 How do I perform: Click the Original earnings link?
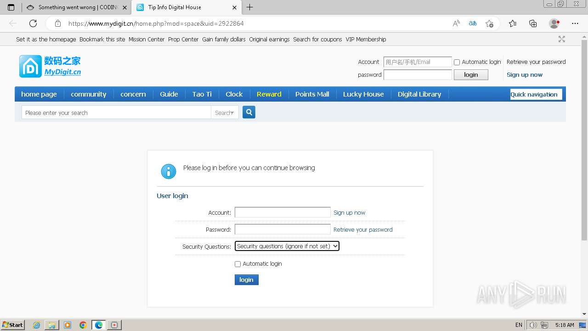coord(269,39)
